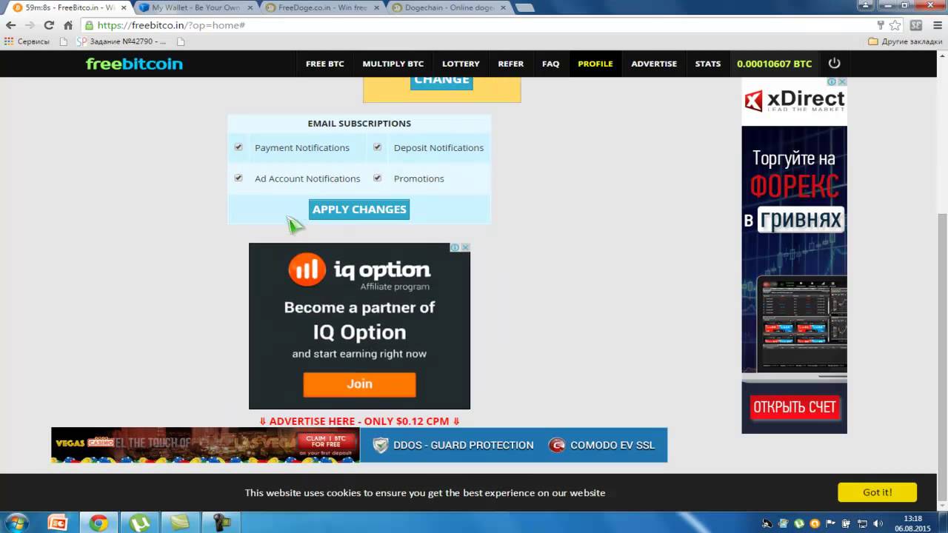Open uTorrent from the taskbar

coord(139,523)
